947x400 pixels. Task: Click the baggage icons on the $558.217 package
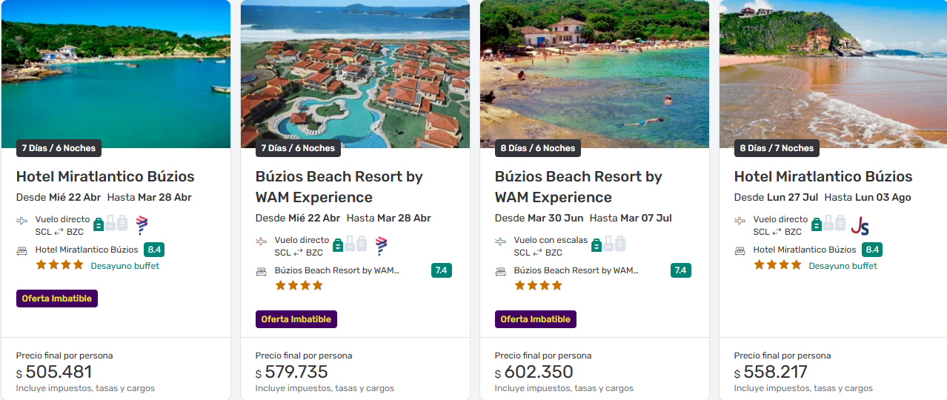pos(829,223)
